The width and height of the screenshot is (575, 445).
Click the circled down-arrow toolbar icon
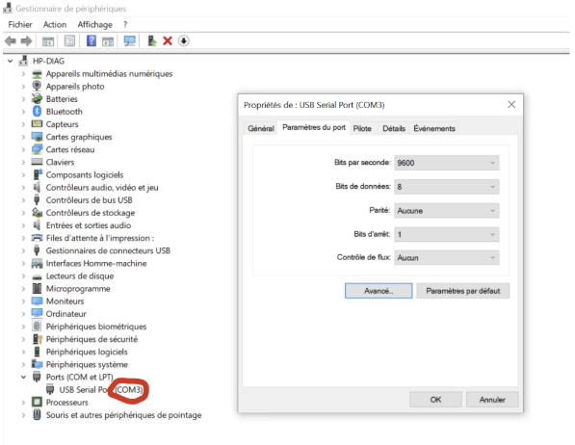(184, 40)
